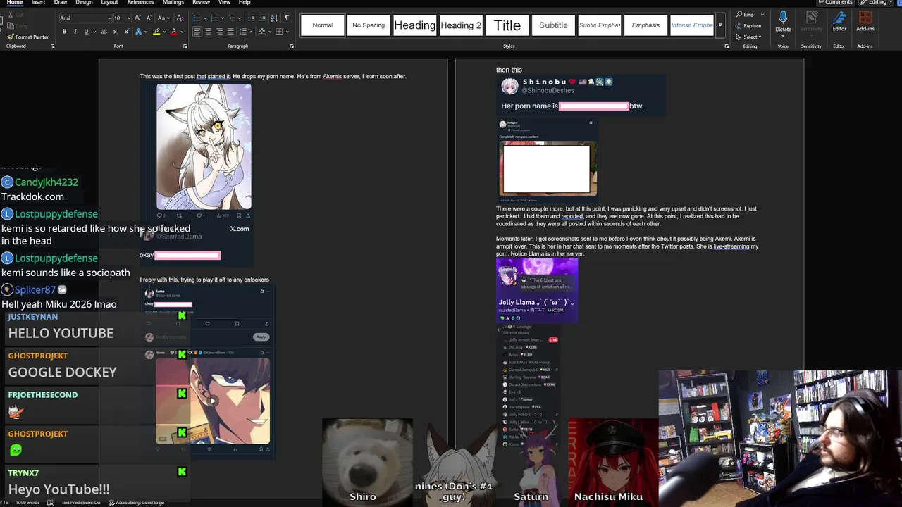The image size is (902, 507).
Task: Decrease paragraph indent
Action: (252, 18)
